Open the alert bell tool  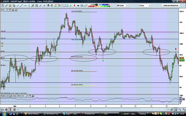click(x=10, y=6)
